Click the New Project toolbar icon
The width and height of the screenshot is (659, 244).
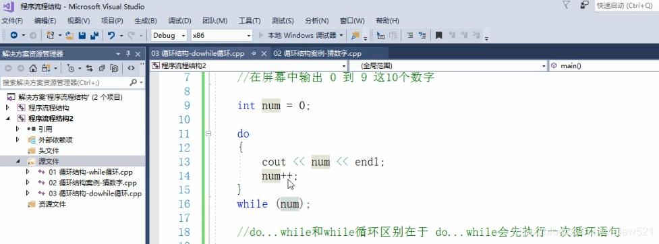[x=51, y=36]
